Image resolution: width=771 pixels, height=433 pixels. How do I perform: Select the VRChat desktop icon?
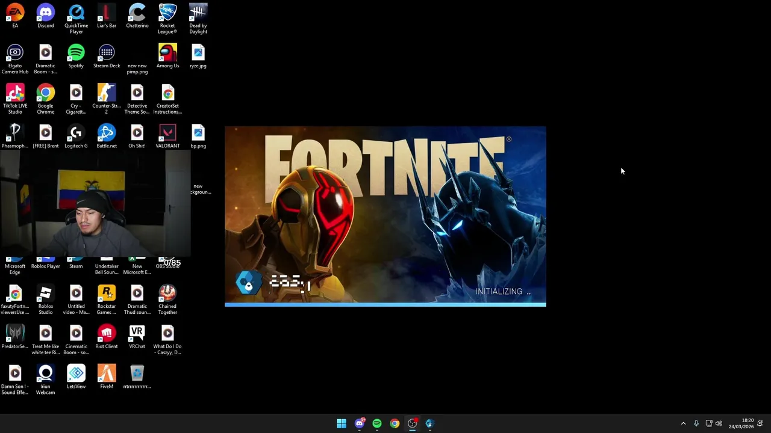(x=137, y=337)
